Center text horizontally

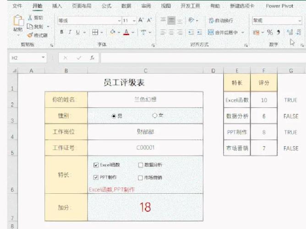click(x=171, y=32)
